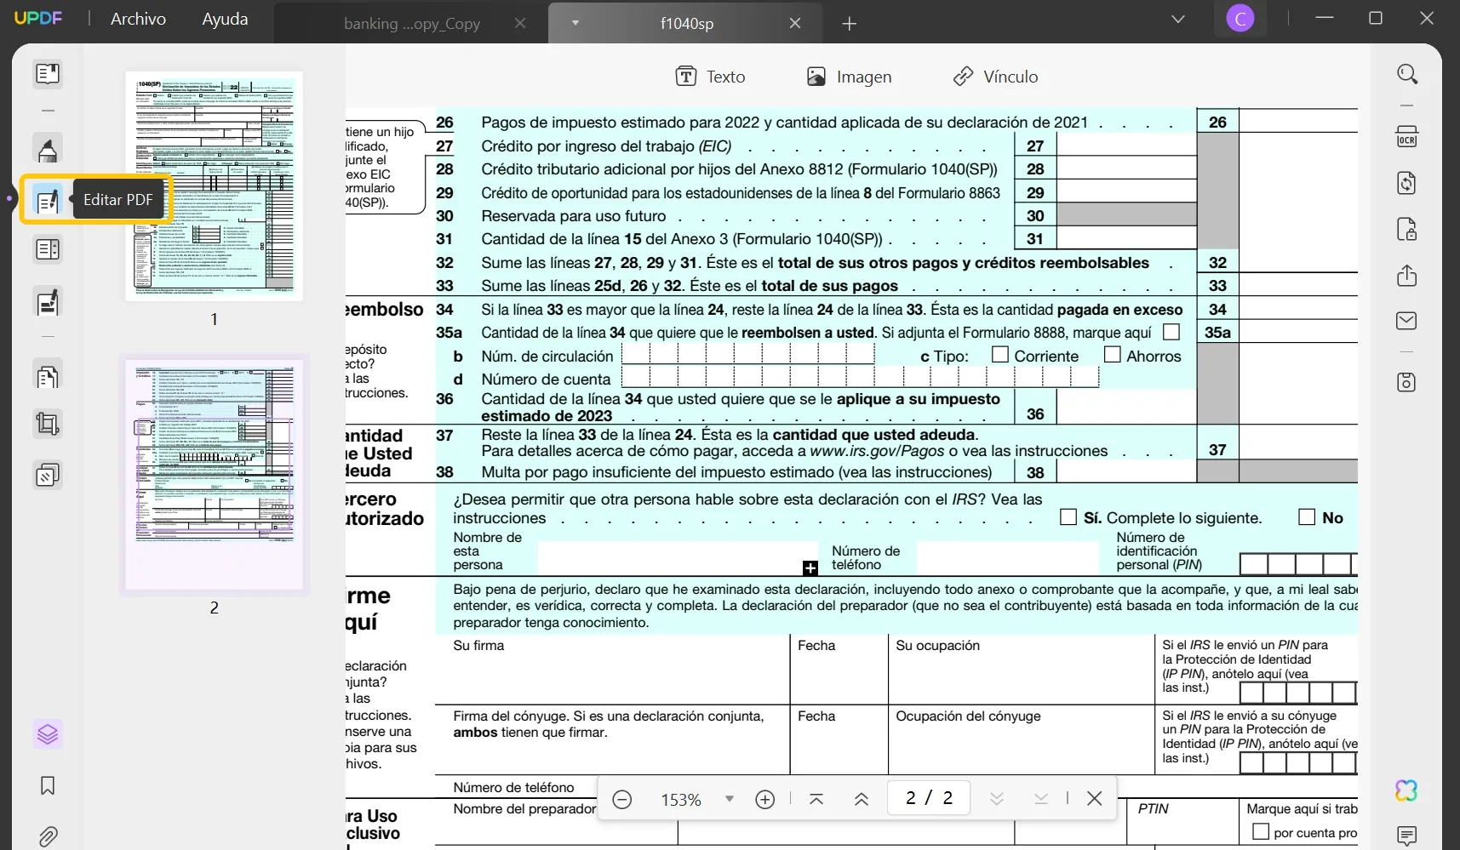Select page 2 thumbnail
This screenshot has width=1460, height=850.
pos(214,475)
